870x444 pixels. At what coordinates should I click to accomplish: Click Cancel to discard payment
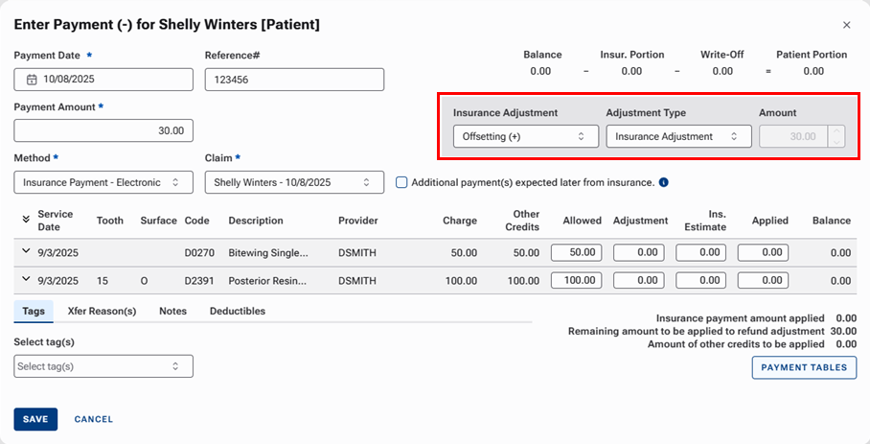94,419
